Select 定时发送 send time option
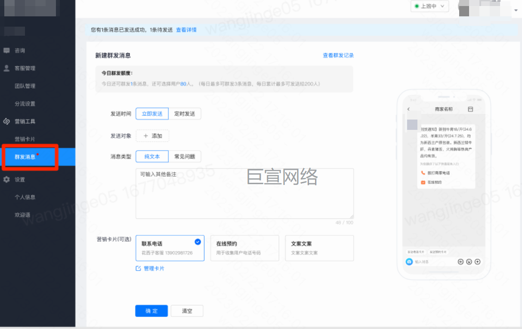The width and height of the screenshot is (522, 329). tap(185, 114)
